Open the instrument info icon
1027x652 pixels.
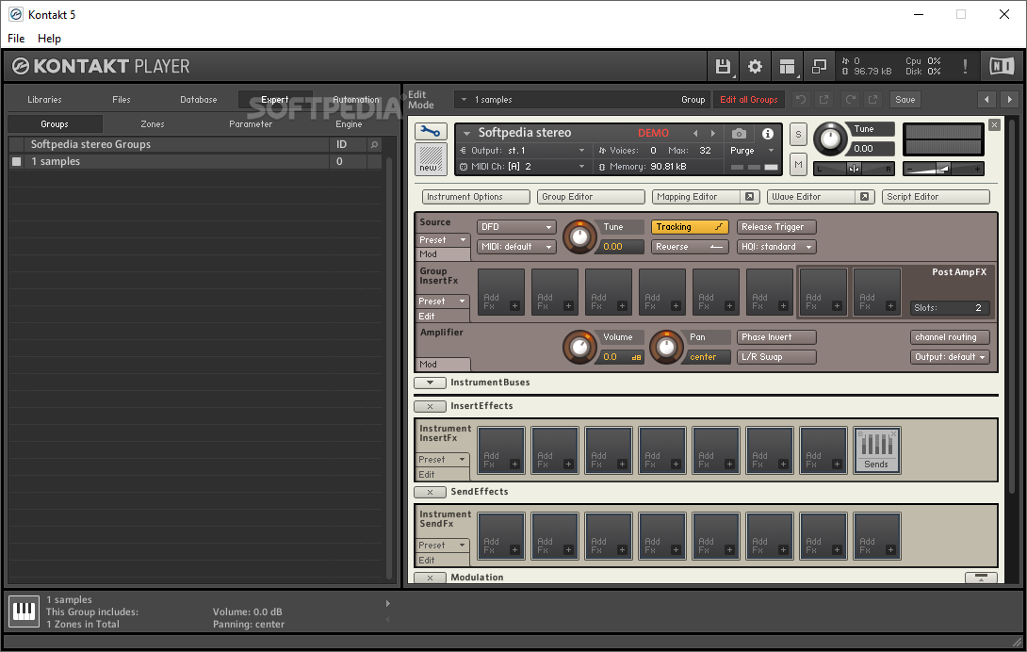coord(768,133)
